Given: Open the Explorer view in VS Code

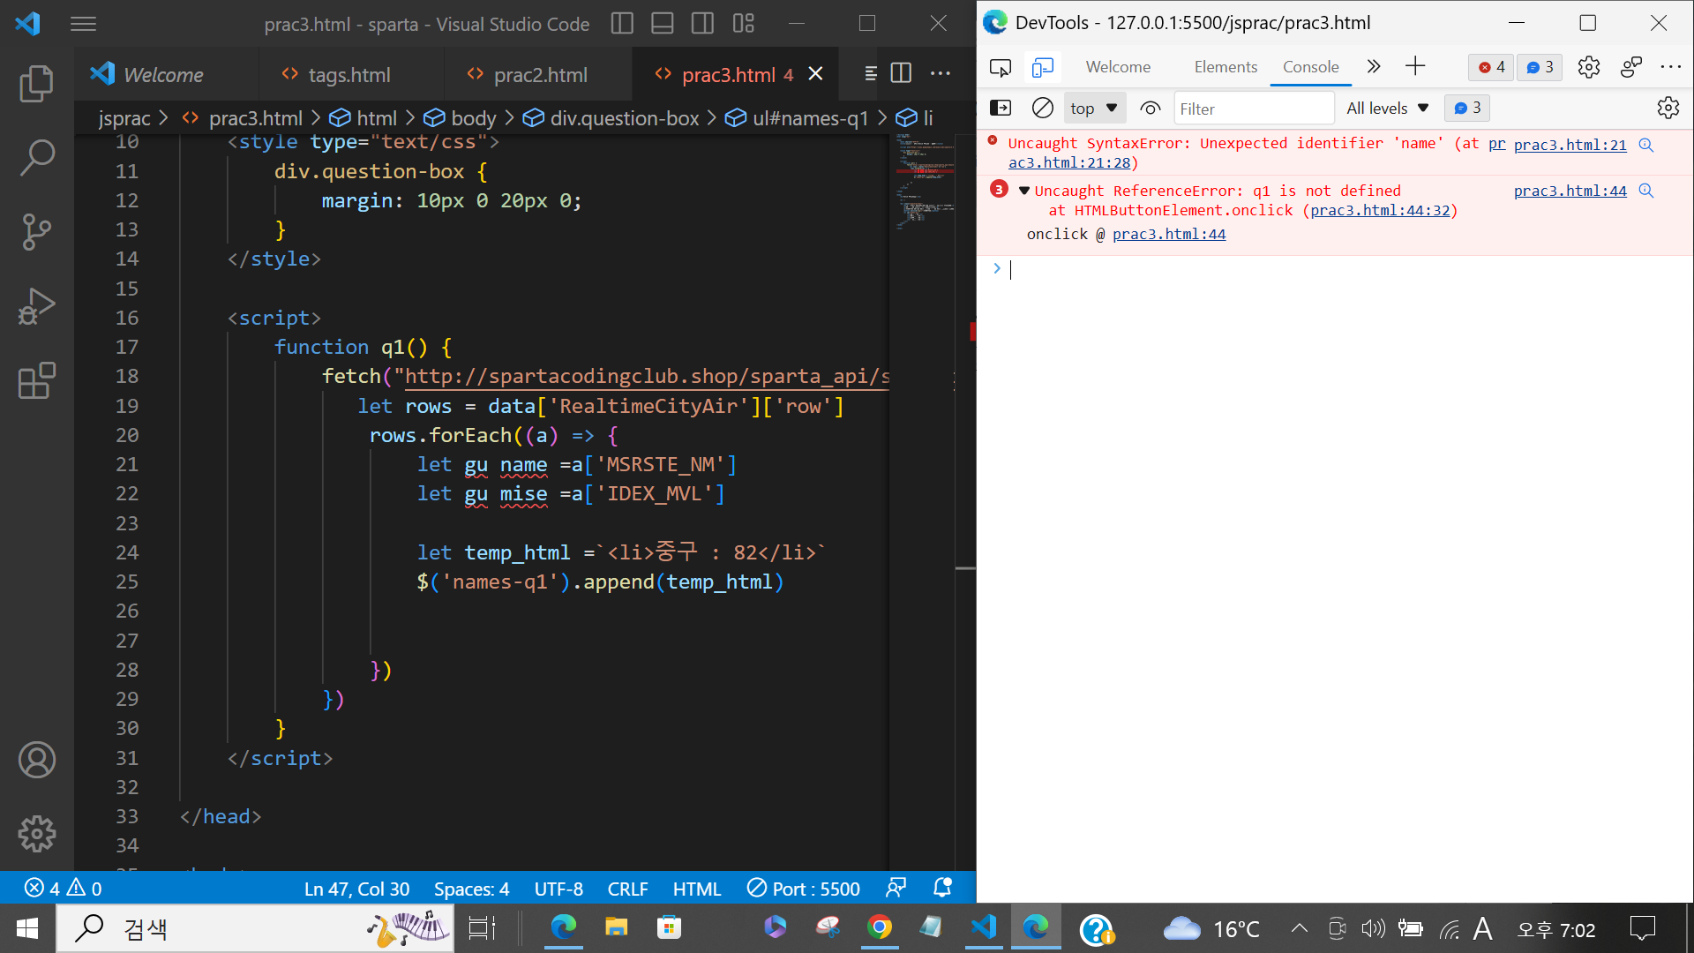Looking at the screenshot, I should pyautogui.click(x=36, y=84).
